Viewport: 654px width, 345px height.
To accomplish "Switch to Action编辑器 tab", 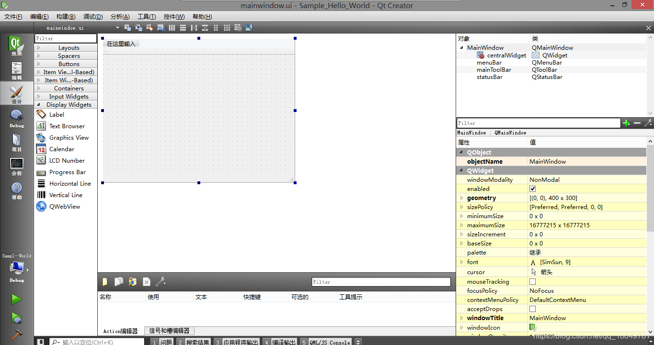I will 120,331.
